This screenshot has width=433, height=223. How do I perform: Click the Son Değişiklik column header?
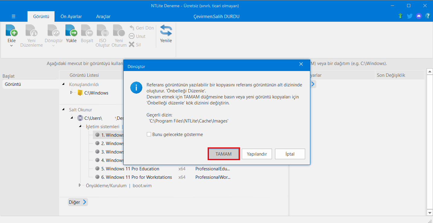click(391, 75)
